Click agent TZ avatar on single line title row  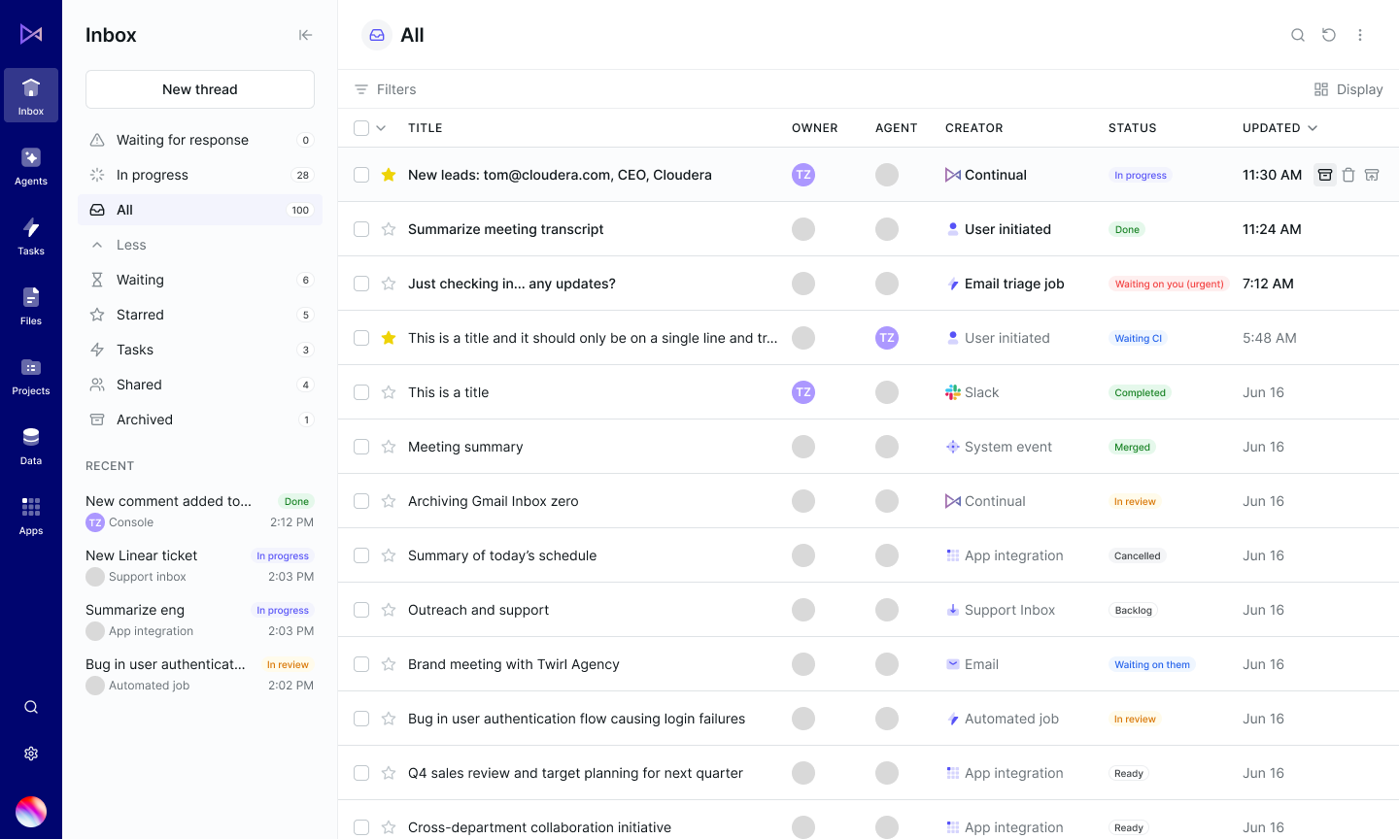click(x=887, y=338)
